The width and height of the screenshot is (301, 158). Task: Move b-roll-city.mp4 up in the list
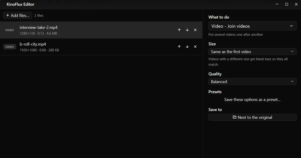[x=179, y=47]
